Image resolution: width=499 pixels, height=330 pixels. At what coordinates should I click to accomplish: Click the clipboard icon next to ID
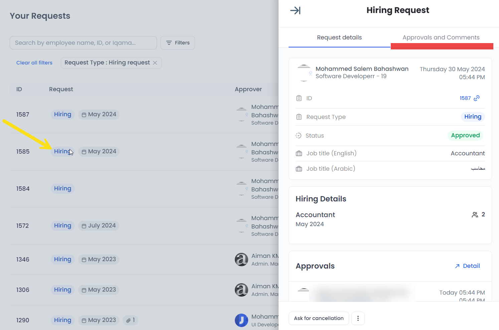pos(299,98)
